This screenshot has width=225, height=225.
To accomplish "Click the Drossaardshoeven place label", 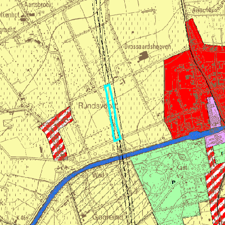I will 148,47.
